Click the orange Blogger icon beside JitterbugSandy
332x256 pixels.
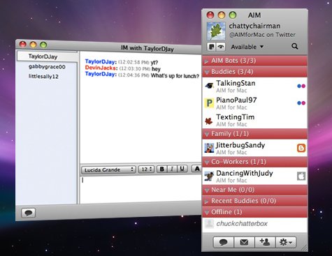pos(301,148)
